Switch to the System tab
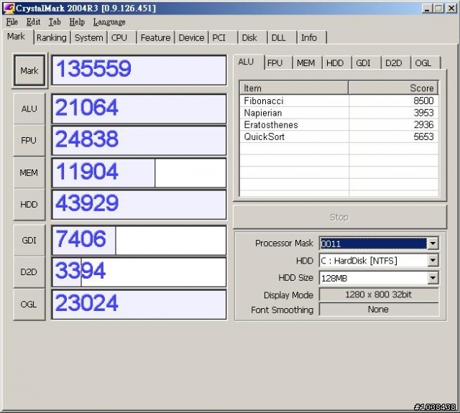 [x=89, y=38]
